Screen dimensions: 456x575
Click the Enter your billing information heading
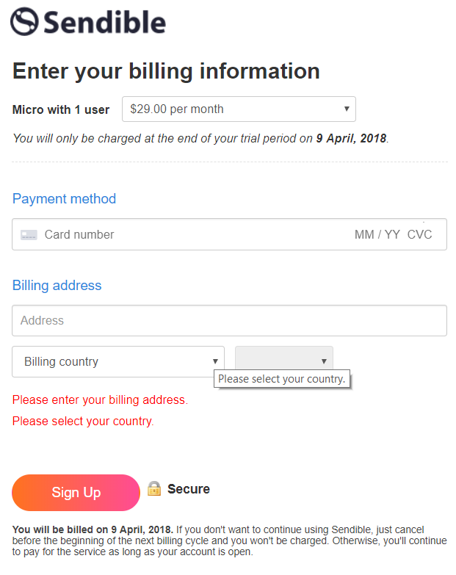(166, 71)
